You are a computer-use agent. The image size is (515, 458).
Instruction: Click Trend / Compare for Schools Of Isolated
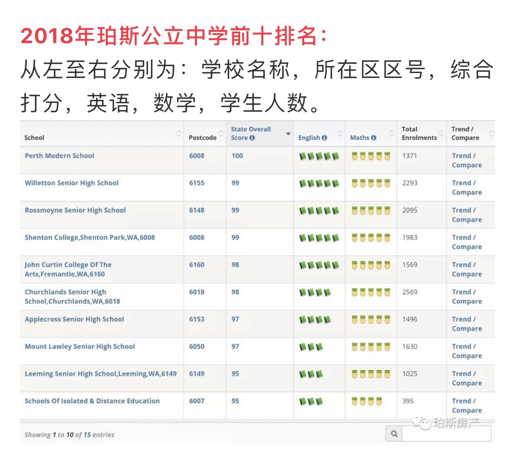tap(467, 405)
